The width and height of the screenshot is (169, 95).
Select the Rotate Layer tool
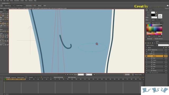tap(5, 35)
